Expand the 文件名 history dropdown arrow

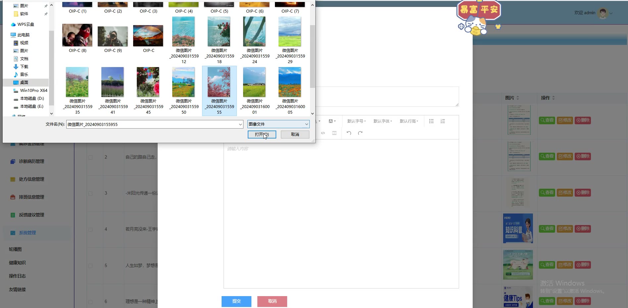click(x=240, y=124)
